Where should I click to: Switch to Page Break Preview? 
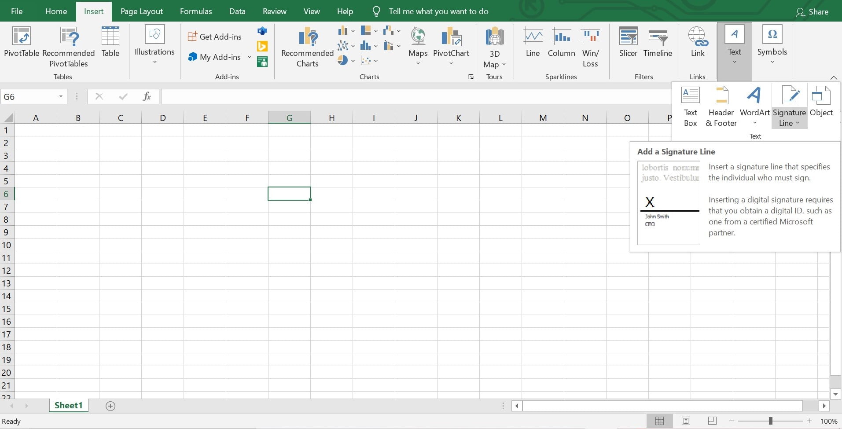712,421
